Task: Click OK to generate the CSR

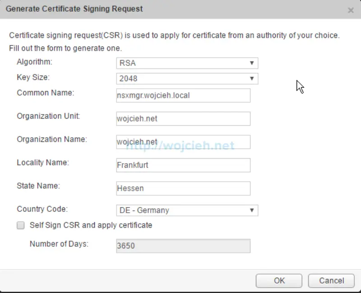Action: (278, 280)
